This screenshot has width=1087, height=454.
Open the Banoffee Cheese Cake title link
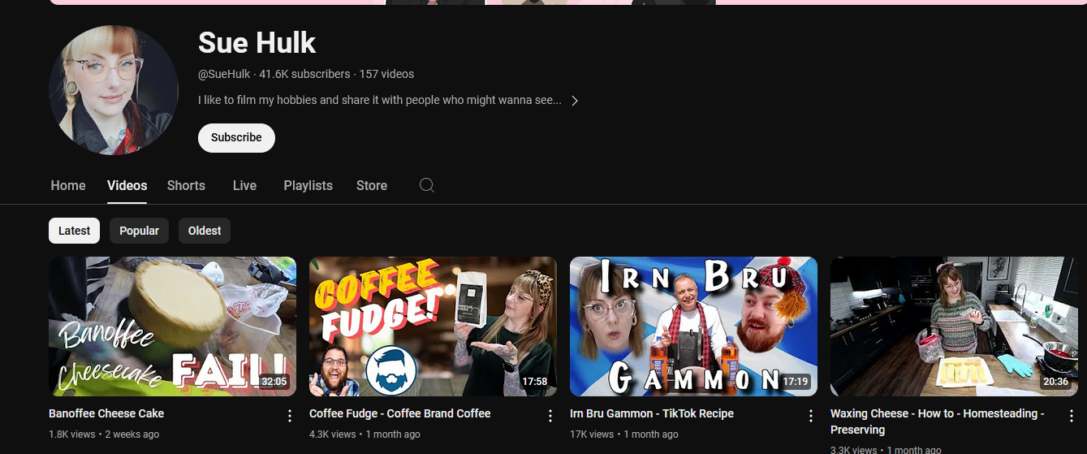[x=106, y=413]
